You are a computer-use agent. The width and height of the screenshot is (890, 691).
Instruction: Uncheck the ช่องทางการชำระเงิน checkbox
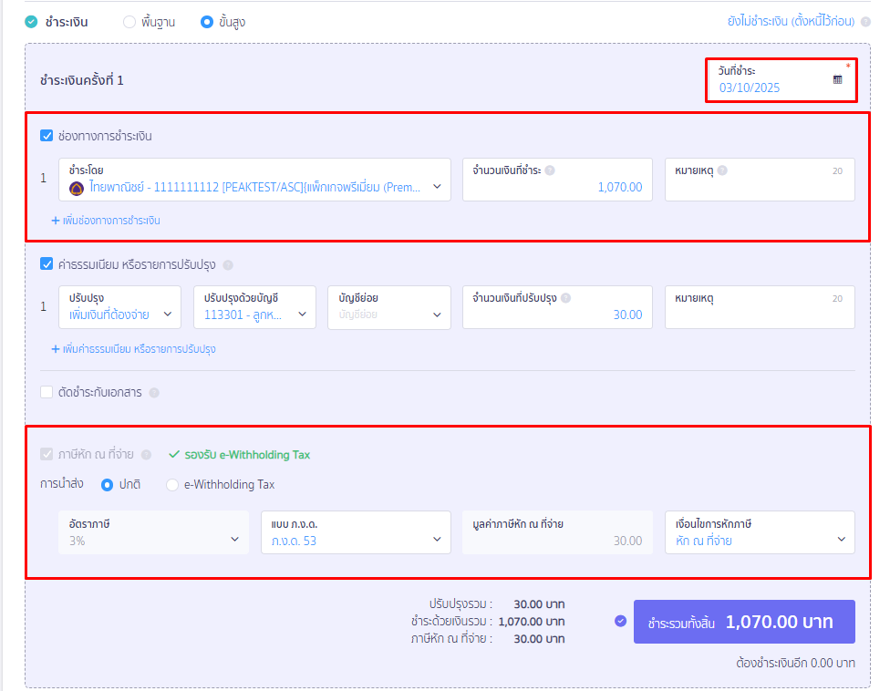pos(47,136)
